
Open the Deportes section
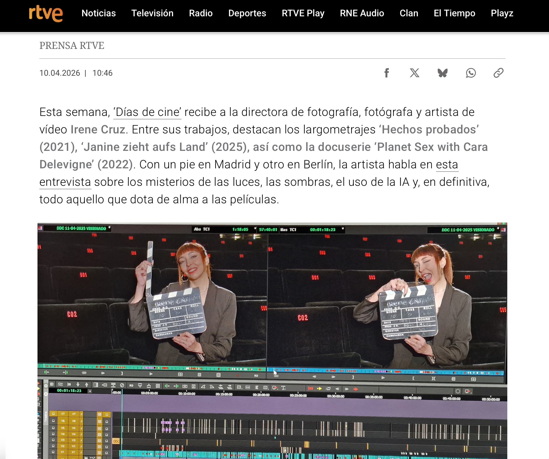[x=247, y=13]
